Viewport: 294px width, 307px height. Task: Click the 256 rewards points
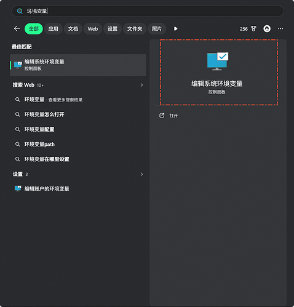pyautogui.click(x=244, y=29)
